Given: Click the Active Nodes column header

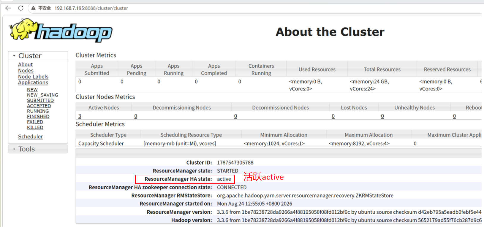Looking at the screenshot, I should 104,107.
